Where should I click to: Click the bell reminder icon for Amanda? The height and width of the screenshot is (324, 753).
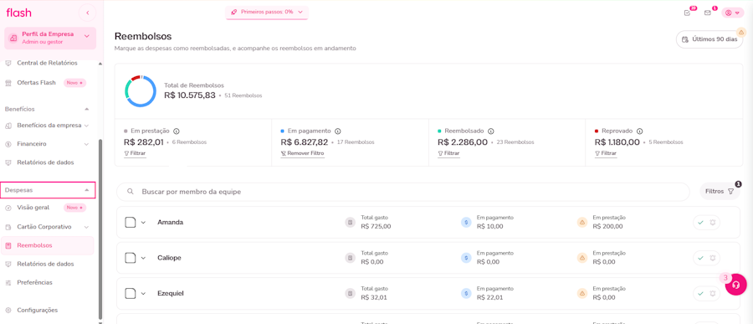[x=713, y=223]
